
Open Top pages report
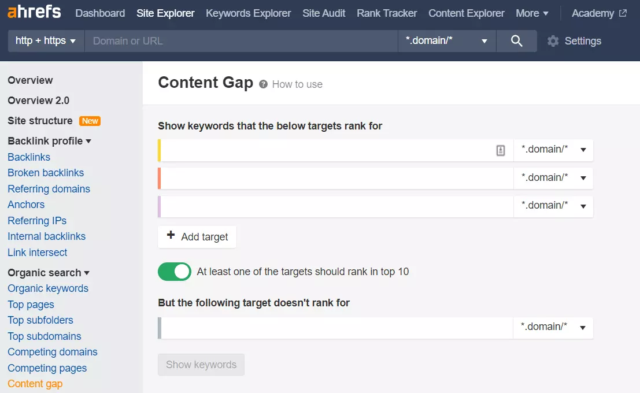tap(31, 305)
